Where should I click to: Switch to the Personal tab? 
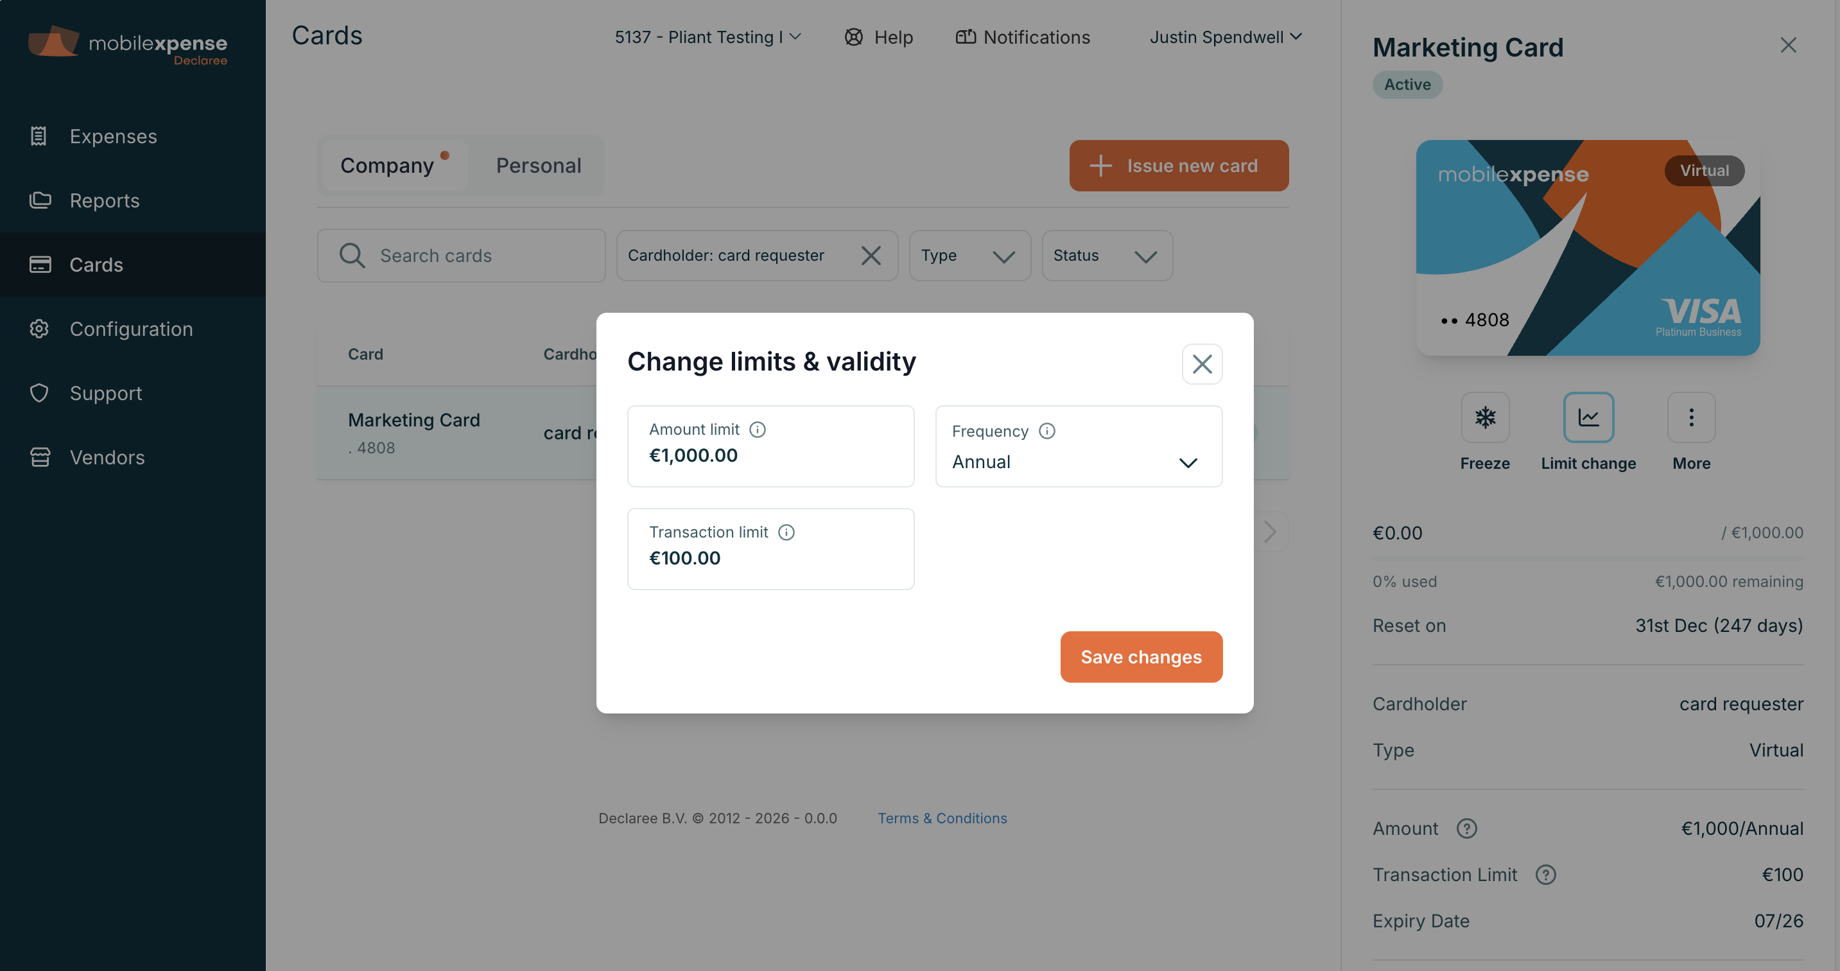[x=539, y=166]
